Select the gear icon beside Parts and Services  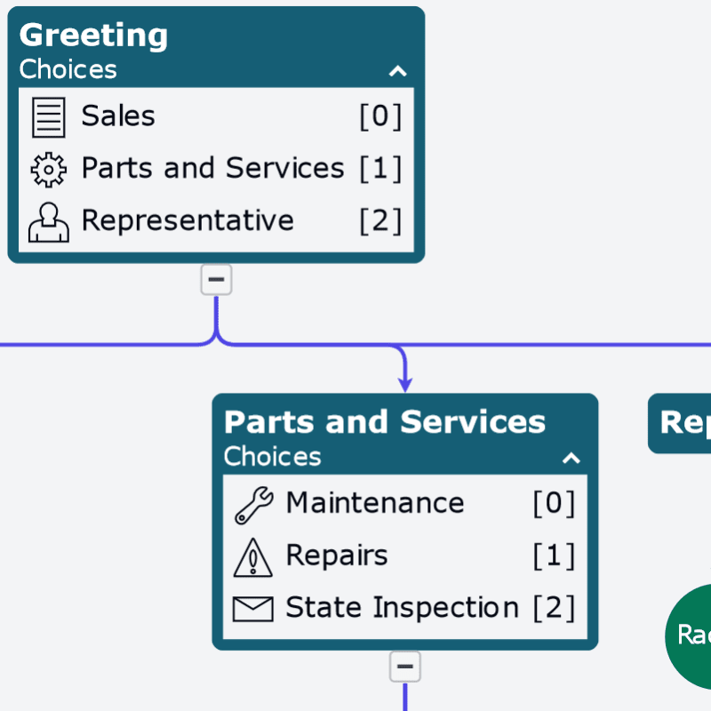coord(49,169)
